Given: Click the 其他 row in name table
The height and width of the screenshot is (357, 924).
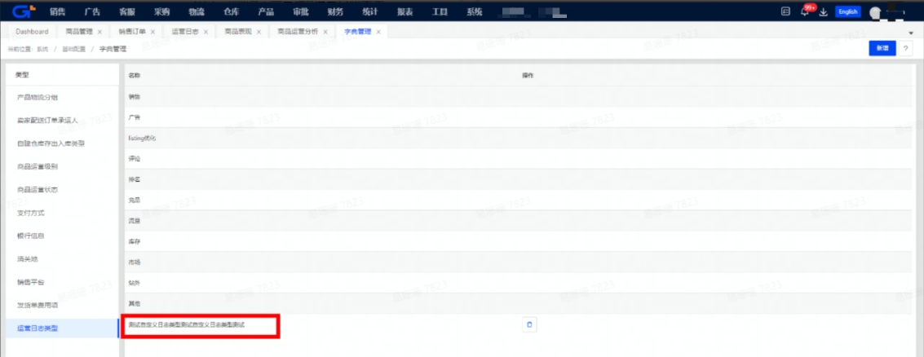Looking at the screenshot, I should pos(519,303).
